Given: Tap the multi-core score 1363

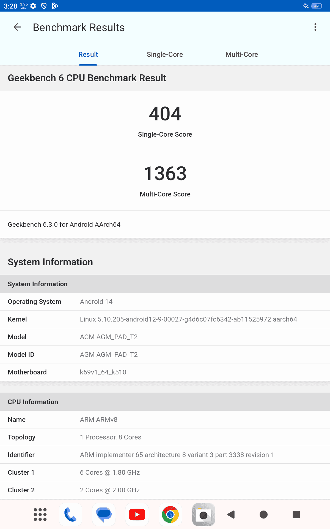Looking at the screenshot, I should [165, 174].
